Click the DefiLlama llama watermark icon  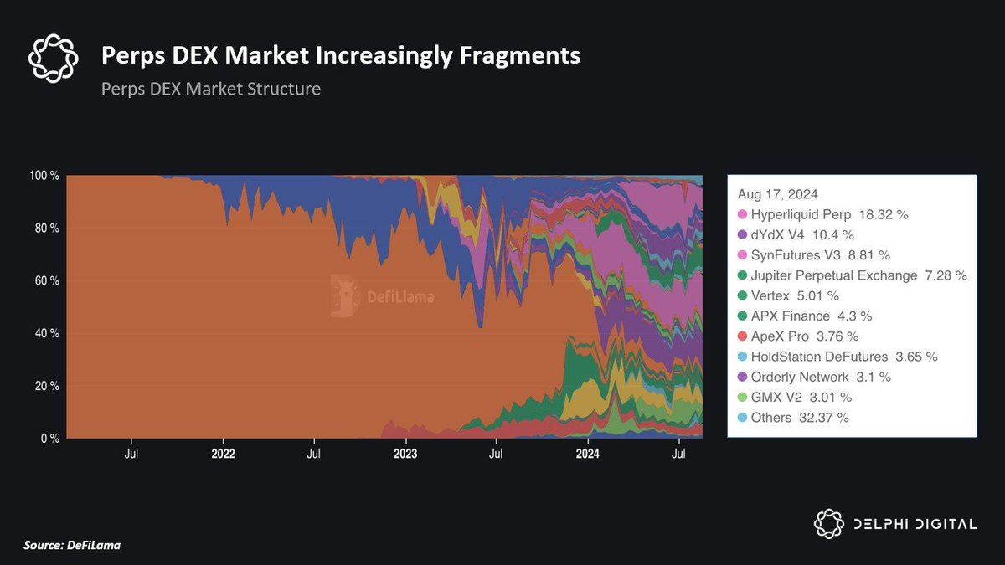(342, 295)
